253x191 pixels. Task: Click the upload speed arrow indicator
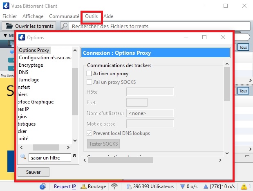point(206,187)
